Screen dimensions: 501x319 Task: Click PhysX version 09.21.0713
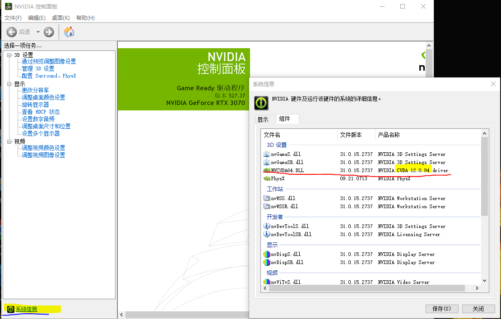pyautogui.click(x=353, y=178)
